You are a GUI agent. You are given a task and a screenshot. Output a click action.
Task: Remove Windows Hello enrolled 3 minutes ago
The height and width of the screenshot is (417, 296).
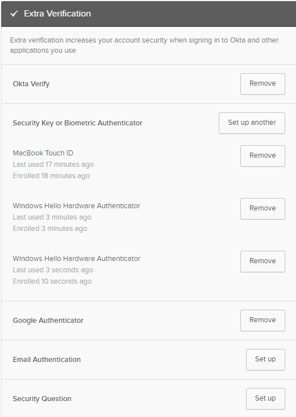click(x=262, y=209)
